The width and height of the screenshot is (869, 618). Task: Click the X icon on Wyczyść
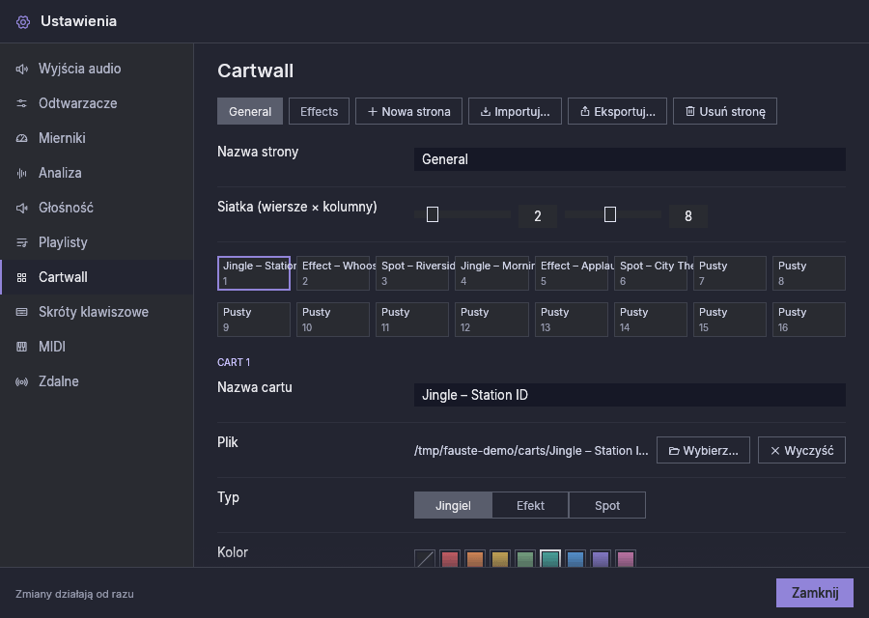click(775, 451)
